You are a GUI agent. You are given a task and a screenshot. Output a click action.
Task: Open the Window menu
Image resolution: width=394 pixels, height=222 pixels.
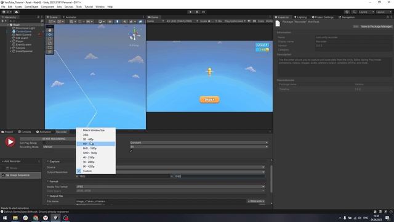(100, 7)
